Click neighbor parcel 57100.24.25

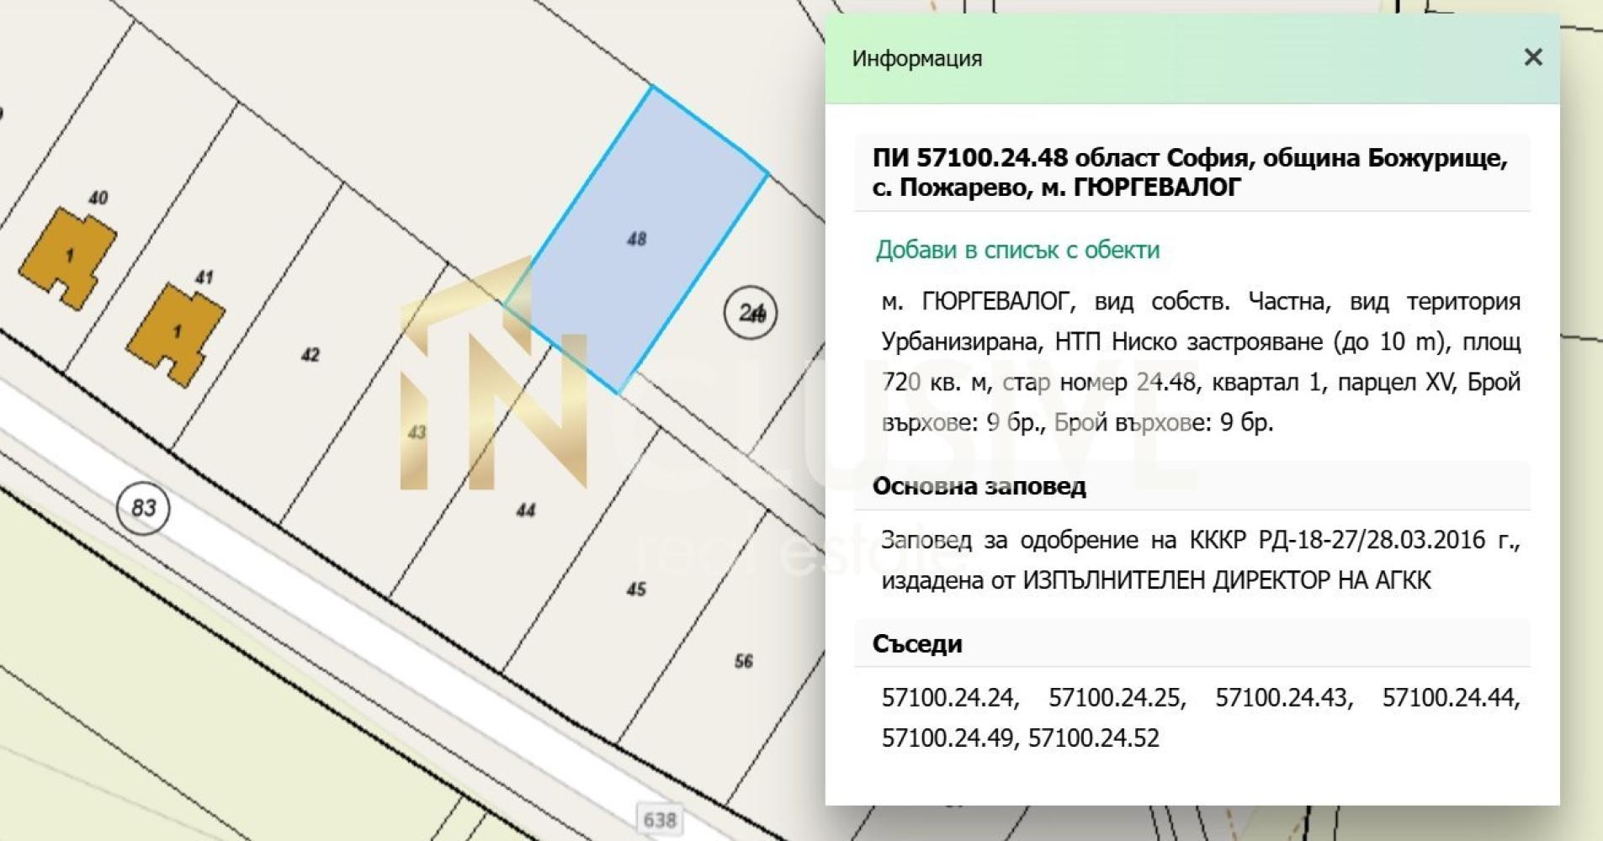click(x=1117, y=697)
